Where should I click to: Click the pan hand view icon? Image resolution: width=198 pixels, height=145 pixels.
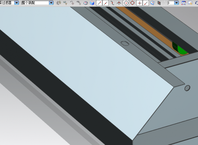coord(190,3)
